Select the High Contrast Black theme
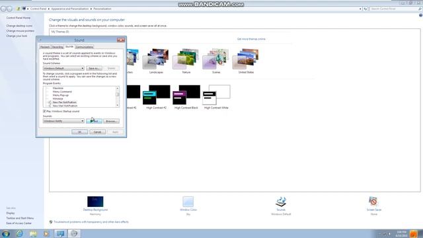Screen dimensions: 423x238 pos(186,97)
